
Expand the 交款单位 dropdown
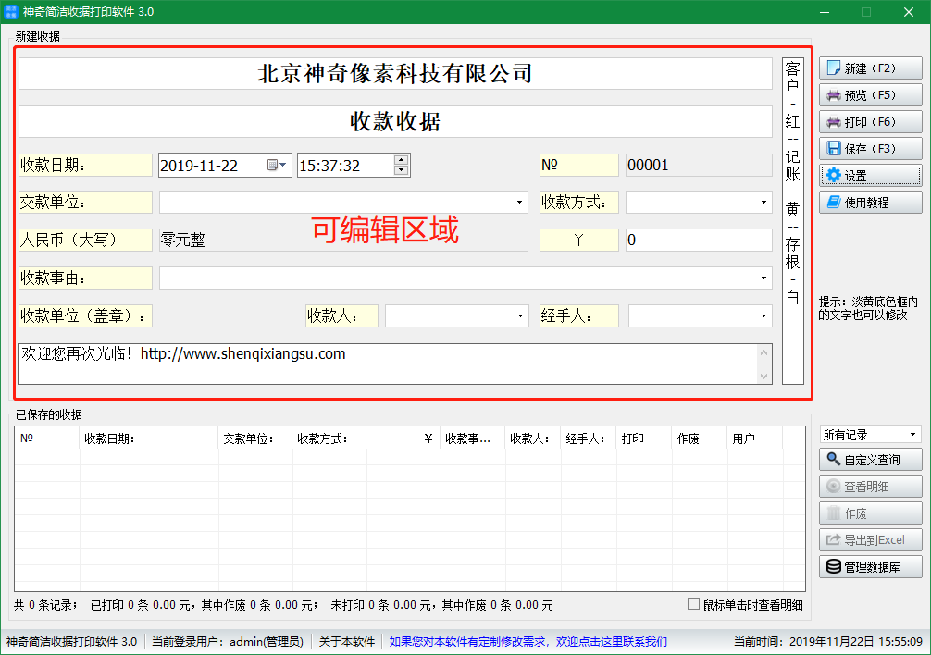point(519,203)
